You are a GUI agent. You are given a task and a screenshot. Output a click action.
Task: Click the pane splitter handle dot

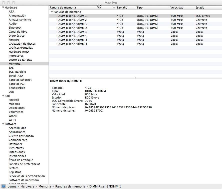[x=135, y=78]
